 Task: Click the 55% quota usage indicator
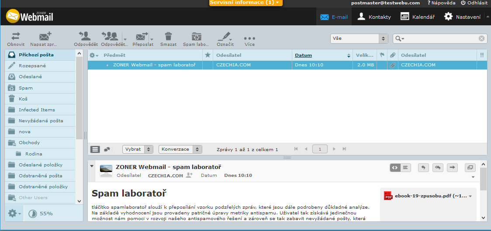click(x=41, y=214)
